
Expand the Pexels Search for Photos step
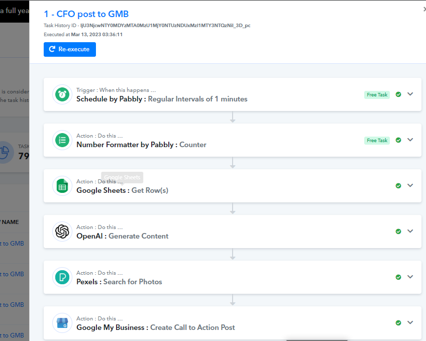point(410,277)
